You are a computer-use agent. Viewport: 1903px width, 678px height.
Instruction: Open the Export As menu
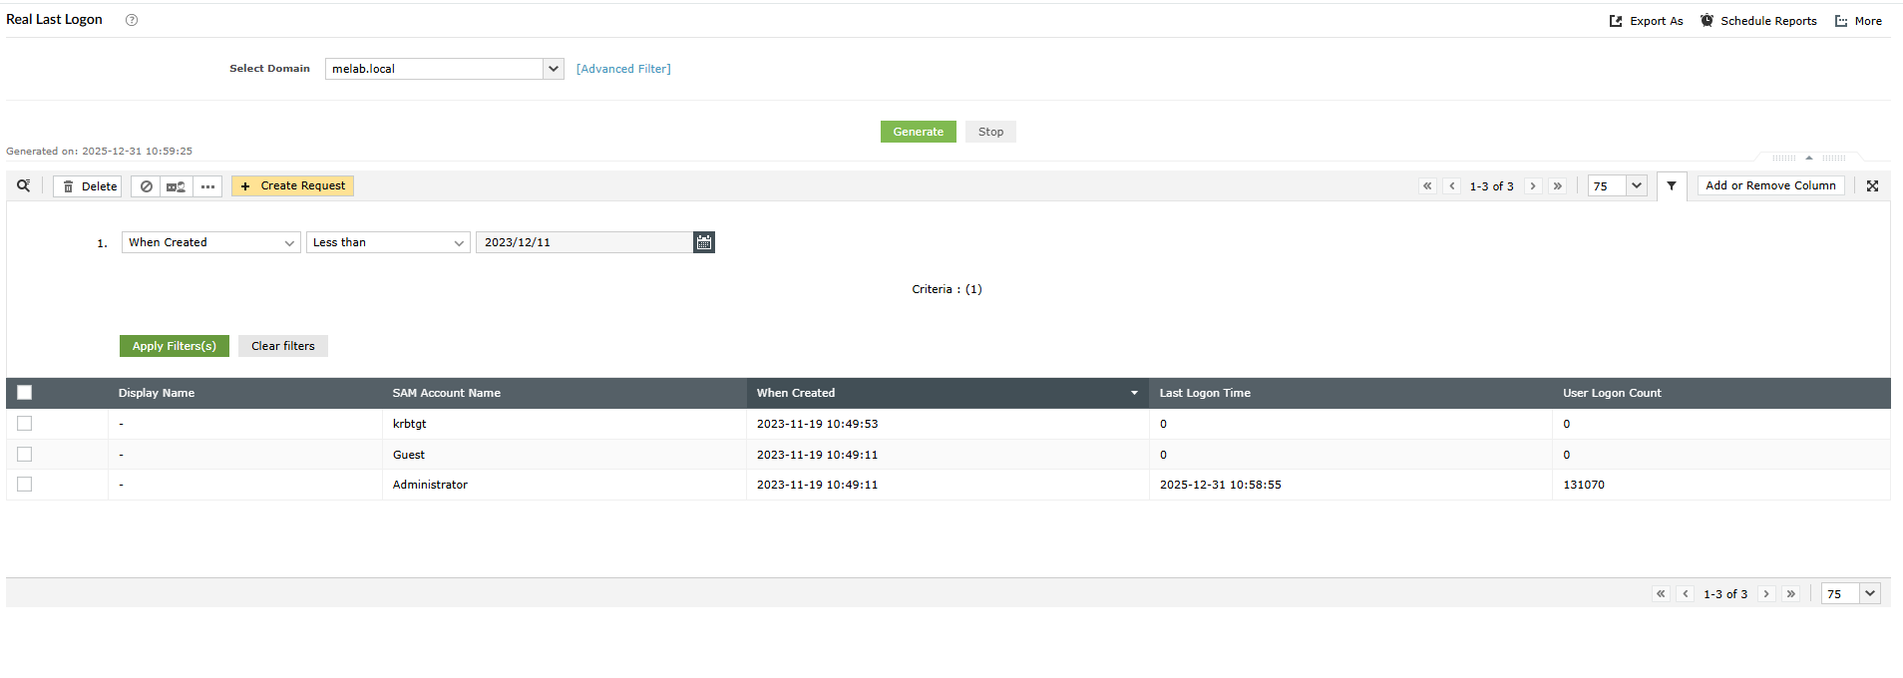1647,21
